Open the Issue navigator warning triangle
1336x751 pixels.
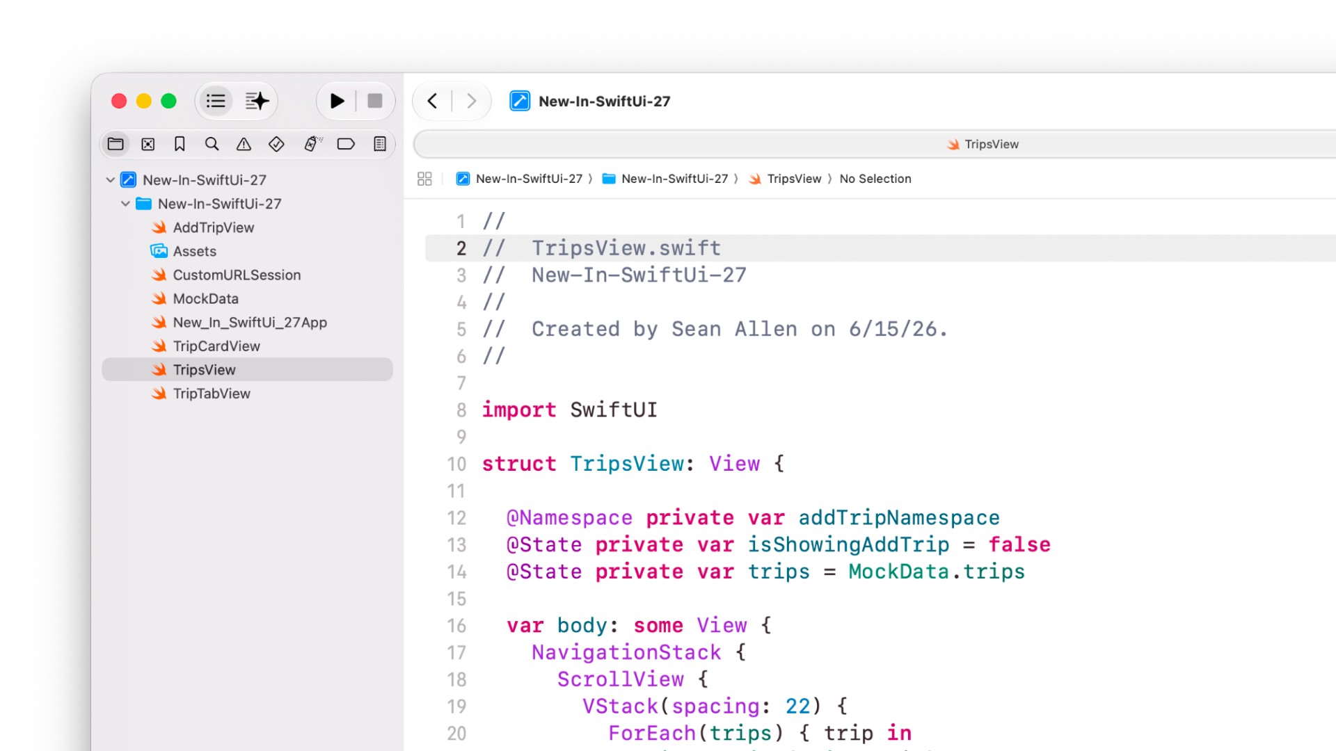[244, 144]
